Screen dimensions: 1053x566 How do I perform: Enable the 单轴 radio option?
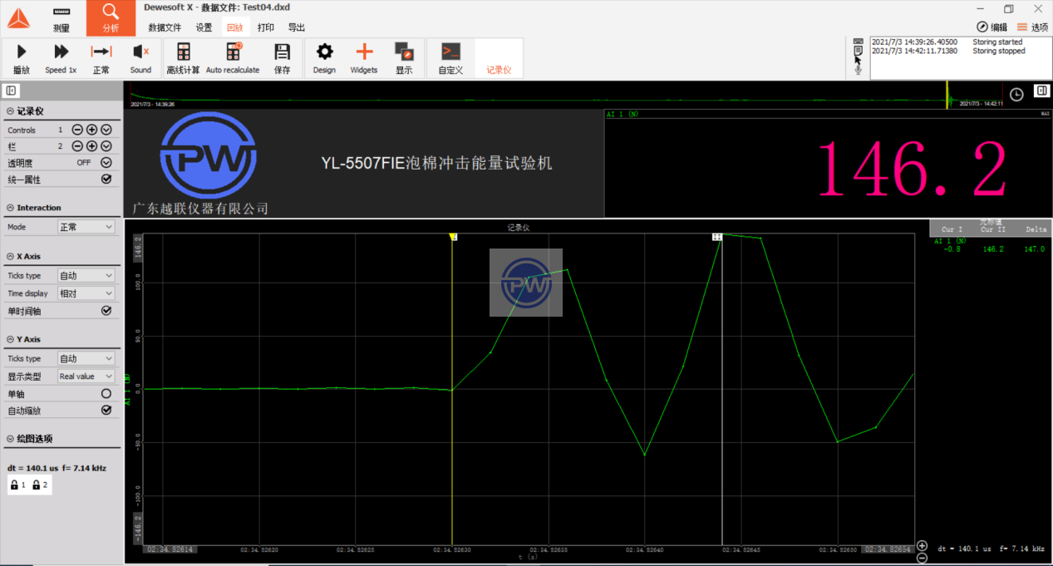pyautogui.click(x=106, y=394)
